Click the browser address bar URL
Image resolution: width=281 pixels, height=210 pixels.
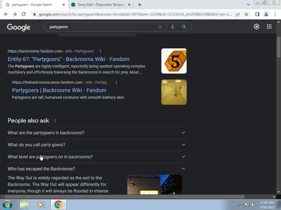[x=135, y=14]
